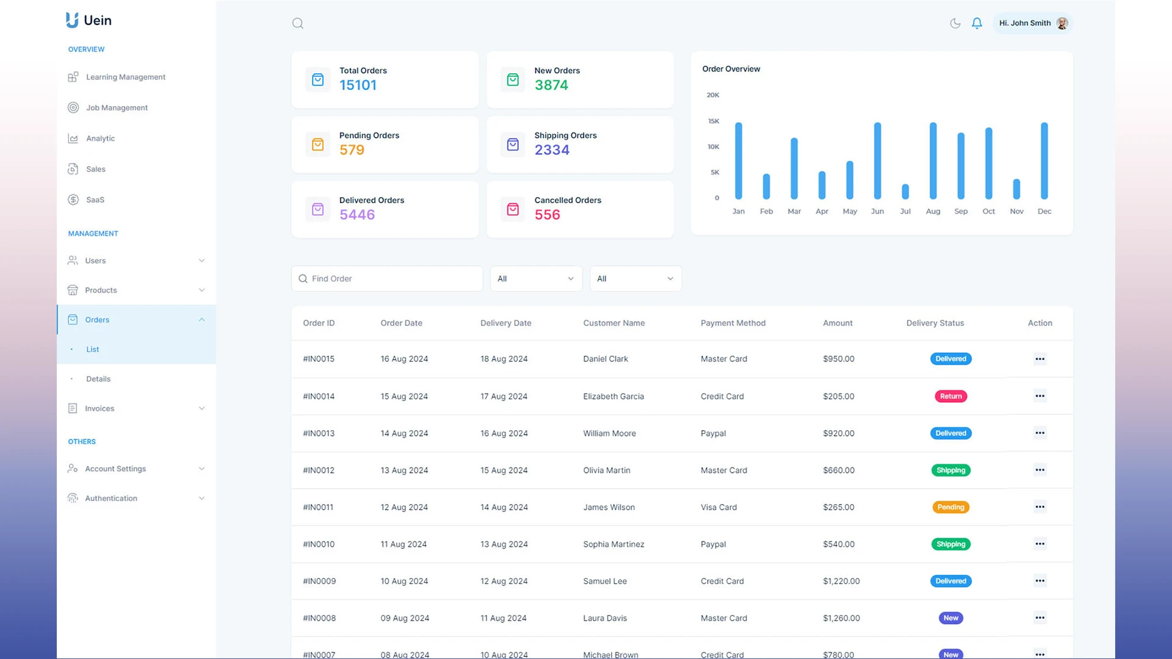Open action menu for order #IN0013
Image resolution: width=1172 pixels, height=659 pixels.
point(1040,433)
